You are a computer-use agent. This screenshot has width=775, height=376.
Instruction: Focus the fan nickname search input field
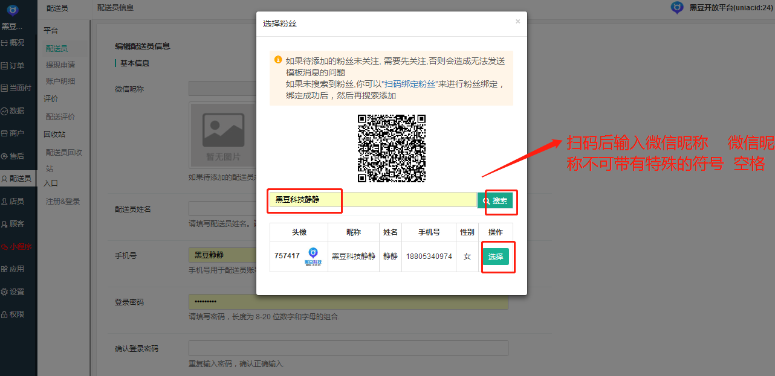[x=373, y=200]
